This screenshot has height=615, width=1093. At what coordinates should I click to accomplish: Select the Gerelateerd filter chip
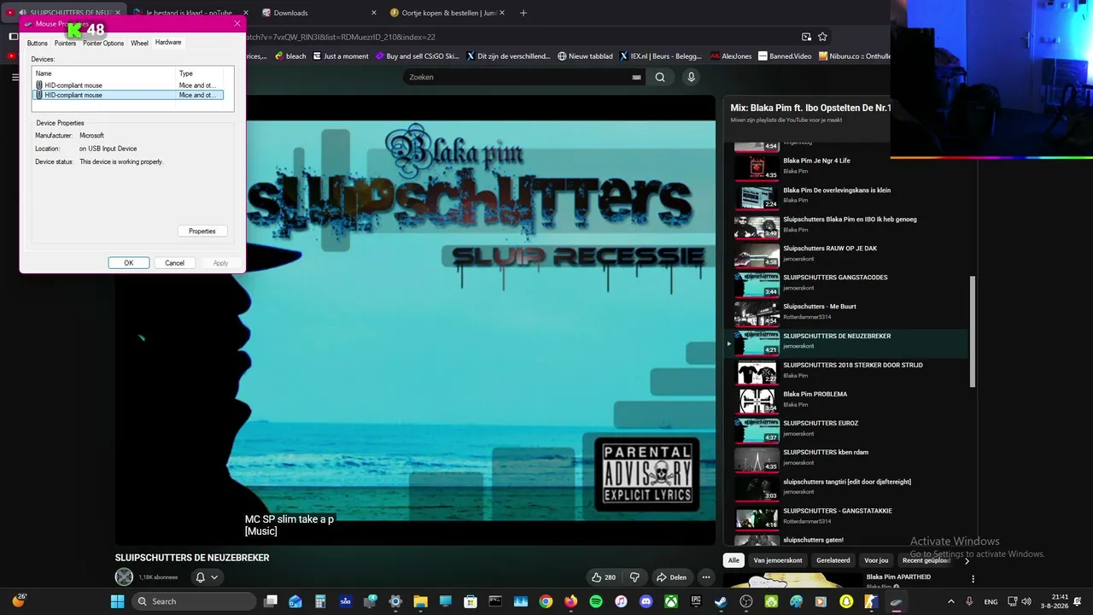(833, 560)
